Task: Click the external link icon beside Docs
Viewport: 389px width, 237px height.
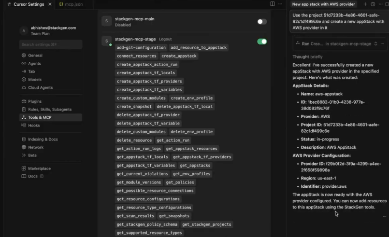Action: tap(42, 176)
